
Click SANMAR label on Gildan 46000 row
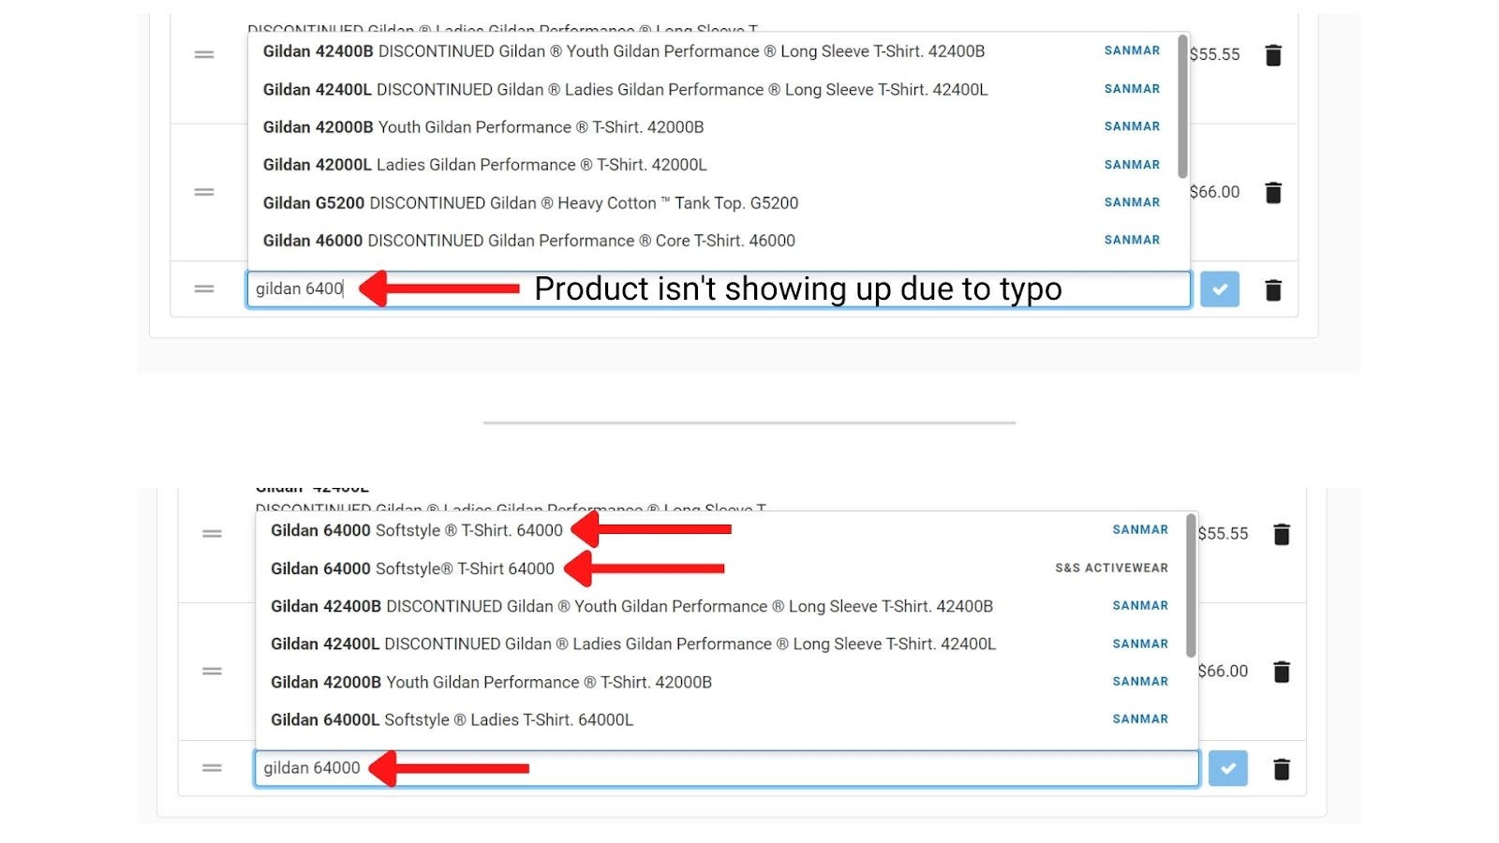1132,240
